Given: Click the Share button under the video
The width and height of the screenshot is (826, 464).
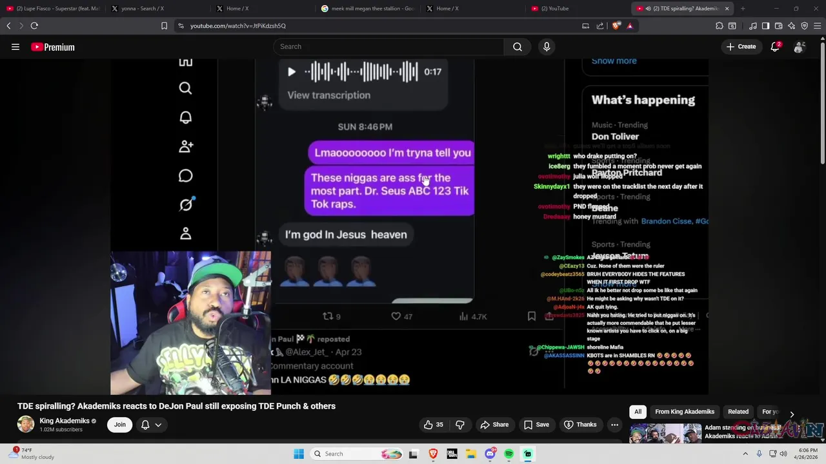Looking at the screenshot, I should (494, 425).
